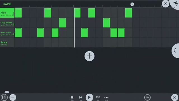Select the Kicks channel

(x=7, y=13)
